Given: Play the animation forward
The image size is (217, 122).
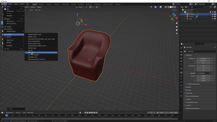Looking at the screenshot, I should click(x=92, y=113).
